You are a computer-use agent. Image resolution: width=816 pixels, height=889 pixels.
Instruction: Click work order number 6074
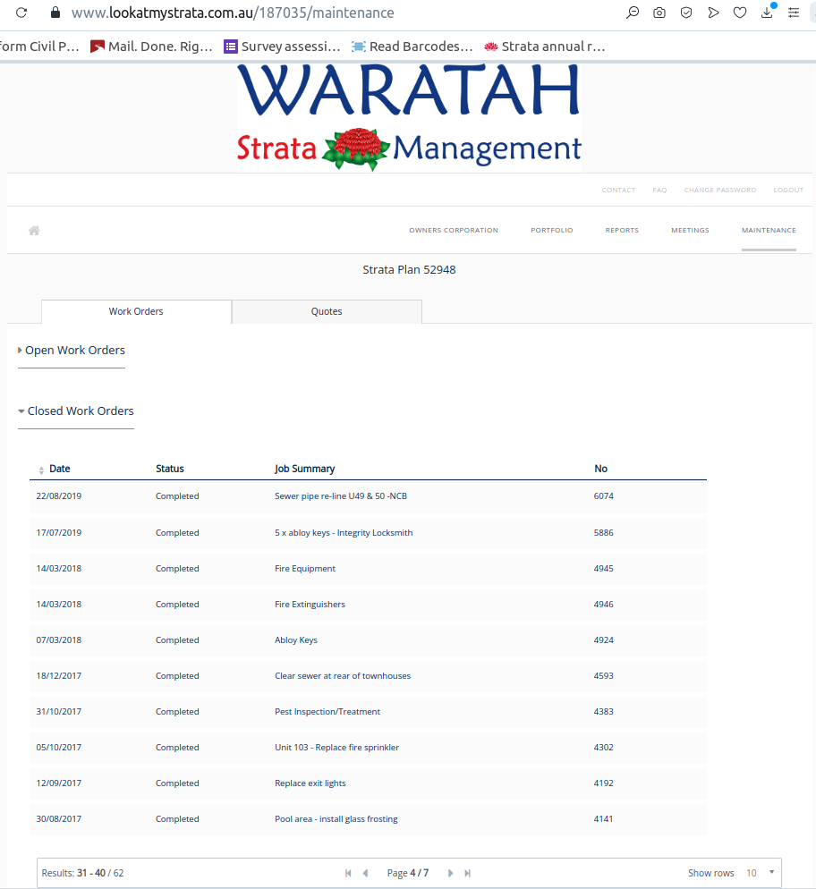click(x=603, y=496)
